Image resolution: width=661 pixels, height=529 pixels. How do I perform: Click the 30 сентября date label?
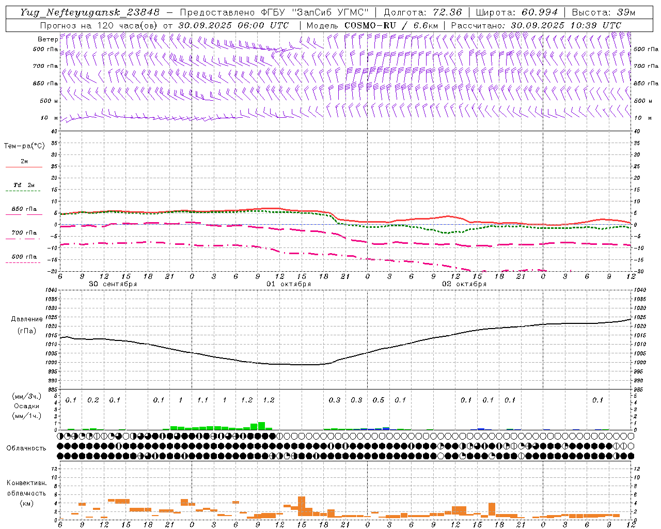(x=113, y=284)
